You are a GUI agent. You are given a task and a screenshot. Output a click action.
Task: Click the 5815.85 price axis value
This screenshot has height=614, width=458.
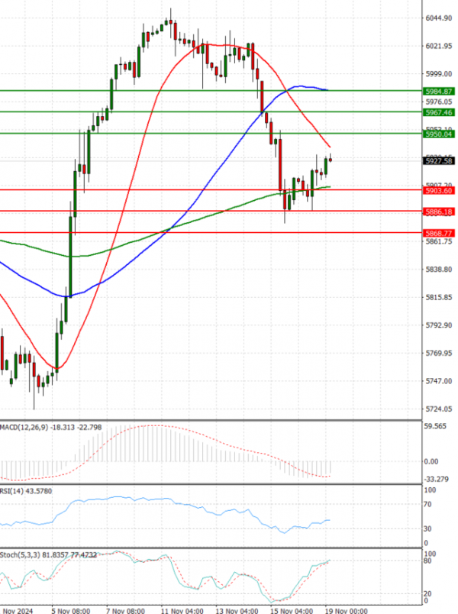pos(438,297)
